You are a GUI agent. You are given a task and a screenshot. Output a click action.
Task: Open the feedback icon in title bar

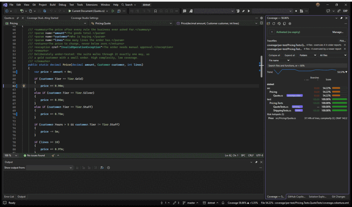click(328, 11)
